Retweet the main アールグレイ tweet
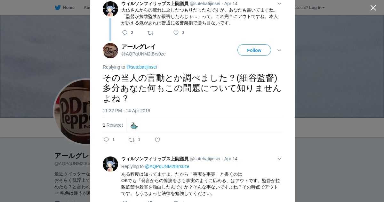The image size is (384, 202). click(x=132, y=140)
